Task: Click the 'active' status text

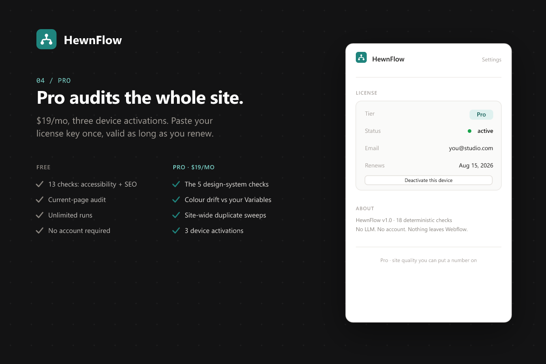Action: (485, 131)
